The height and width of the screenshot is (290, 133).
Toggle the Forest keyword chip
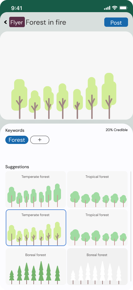[x=17, y=140]
